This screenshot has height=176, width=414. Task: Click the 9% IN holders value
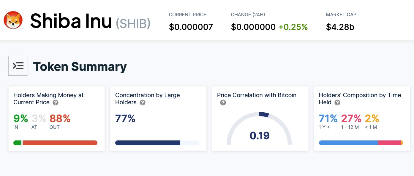20,119
